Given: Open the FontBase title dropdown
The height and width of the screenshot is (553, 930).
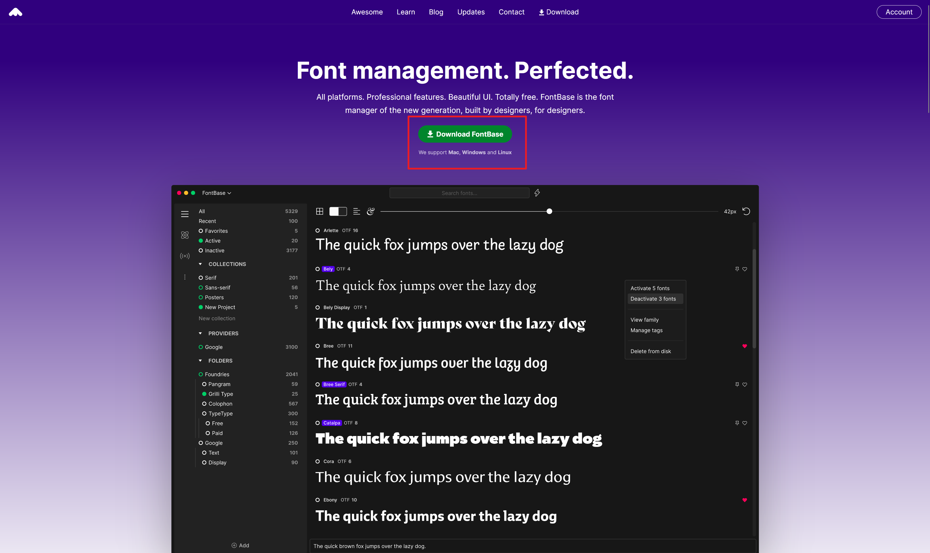Looking at the screenshot, I should [x=216, y=193].
